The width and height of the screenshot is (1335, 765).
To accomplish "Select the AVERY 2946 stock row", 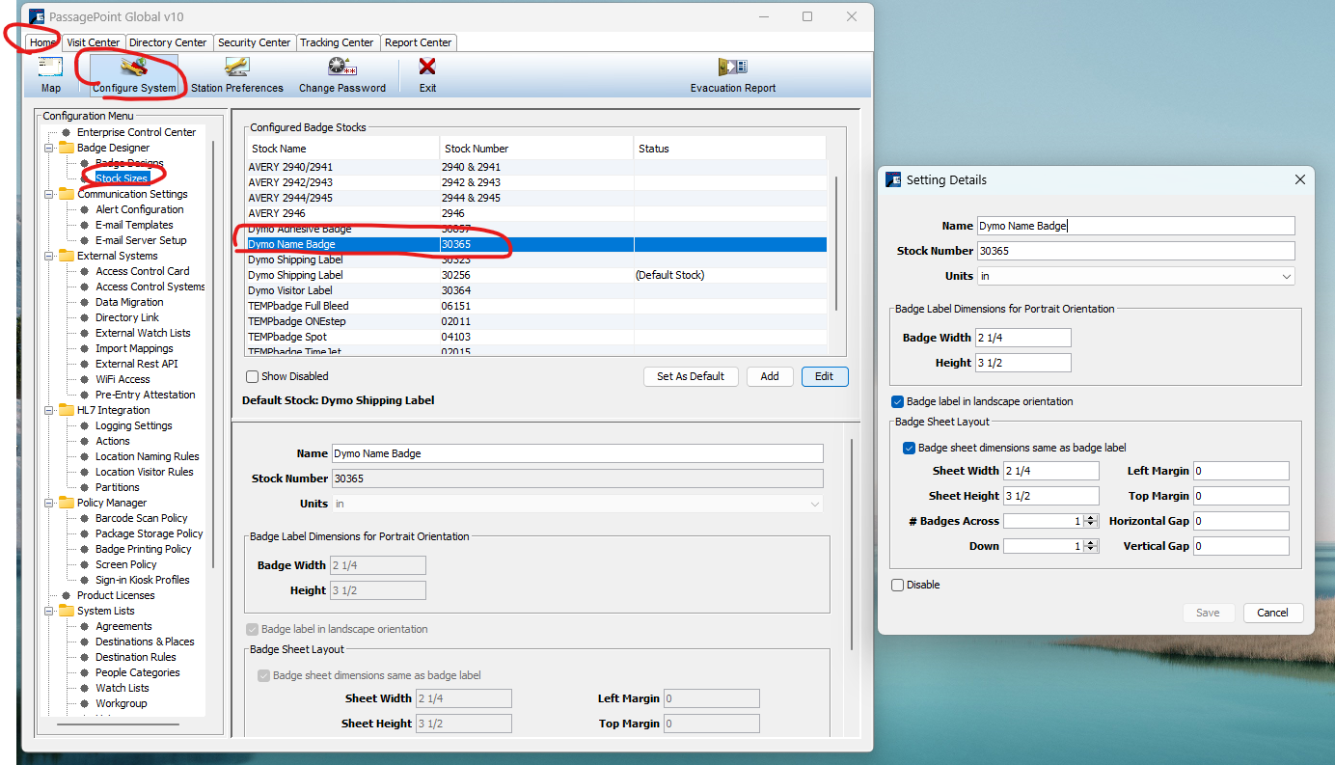I will [536, 213].
